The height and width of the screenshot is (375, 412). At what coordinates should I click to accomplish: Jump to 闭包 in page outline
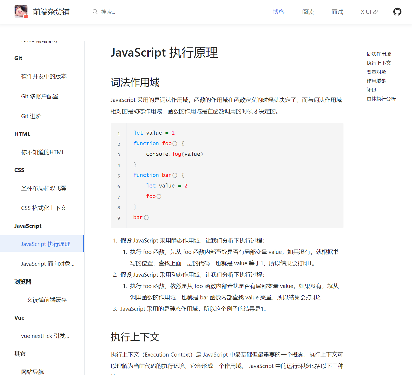coord(371,90)
